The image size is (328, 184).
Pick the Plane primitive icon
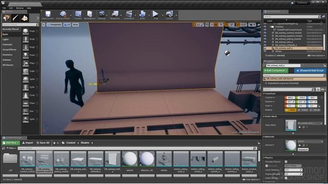[26, 103]
